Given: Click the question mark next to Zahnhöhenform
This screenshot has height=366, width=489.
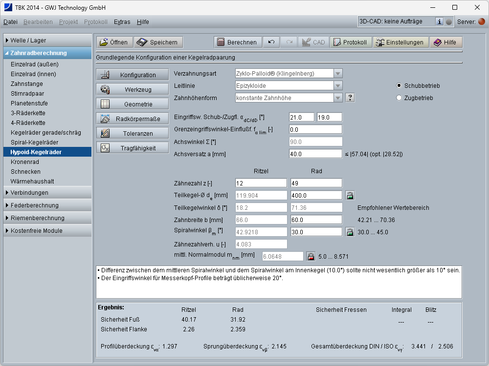Looking at the screenshot, I should click(350, 98).
